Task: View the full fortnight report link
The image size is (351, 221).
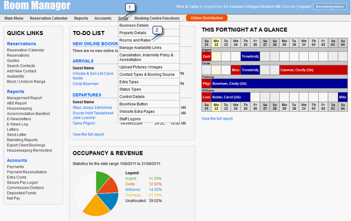Action: tap(217, 119)
